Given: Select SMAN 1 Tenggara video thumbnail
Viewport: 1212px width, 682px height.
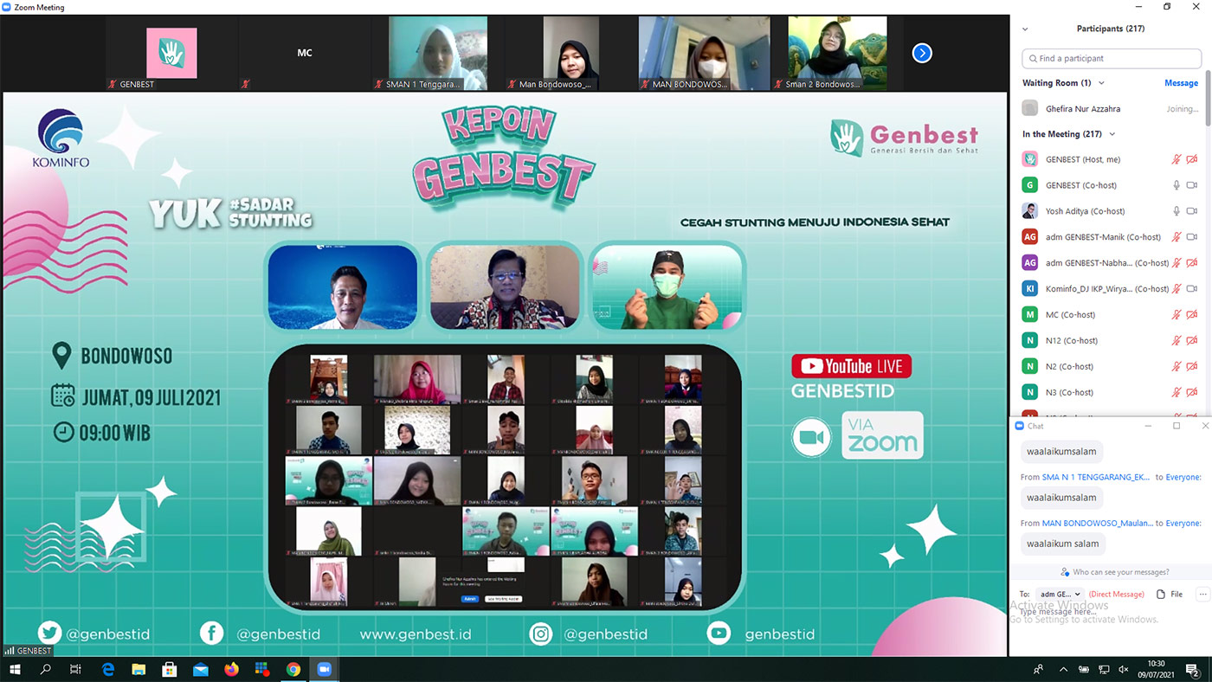Looking at the screenshot, I should (437, 53).
